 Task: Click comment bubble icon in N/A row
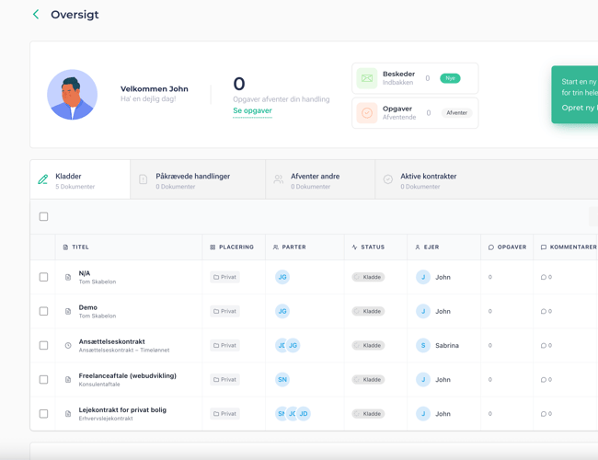(544, 277)
